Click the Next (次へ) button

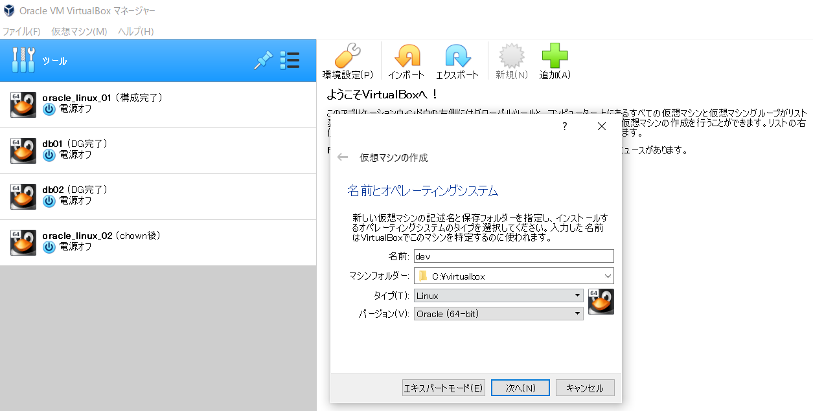pyautogui.click(x=520, y=388)
